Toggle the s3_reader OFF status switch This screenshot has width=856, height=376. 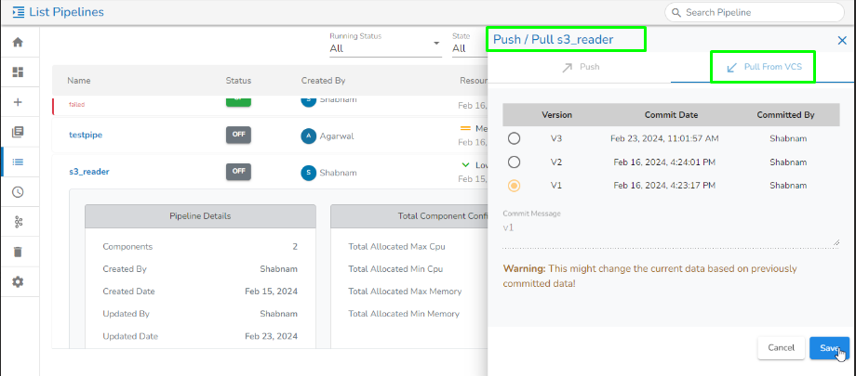pyautogui.click(x=239, y=171)
